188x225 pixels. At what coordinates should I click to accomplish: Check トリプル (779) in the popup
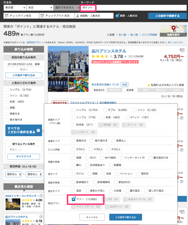(73, 117)
